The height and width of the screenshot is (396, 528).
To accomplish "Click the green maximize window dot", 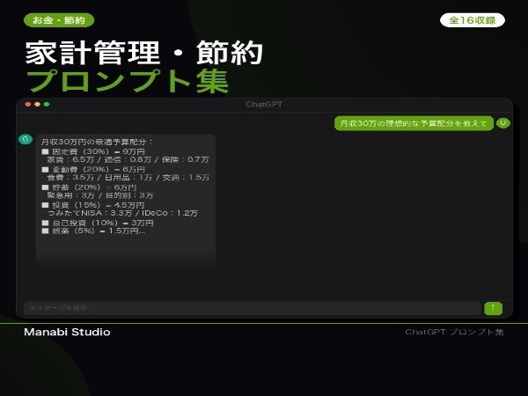I will (x=47, y=105).
